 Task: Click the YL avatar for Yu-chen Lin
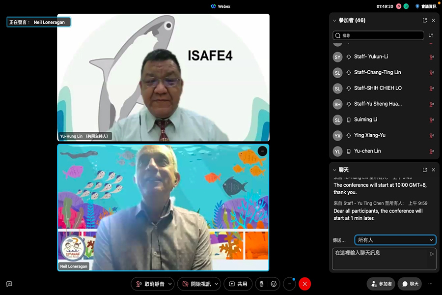[337, 151]
